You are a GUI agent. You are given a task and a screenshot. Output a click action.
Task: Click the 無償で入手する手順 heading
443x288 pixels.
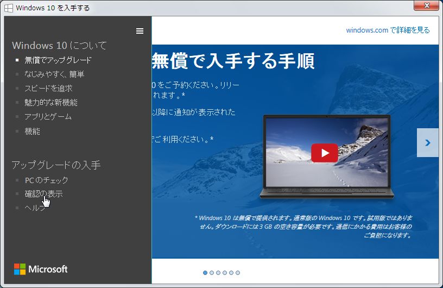(233, 61)
